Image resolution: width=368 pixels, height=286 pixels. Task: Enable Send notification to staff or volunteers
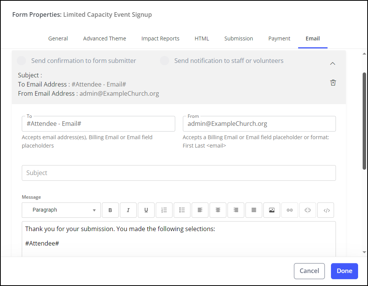point(164,60)
